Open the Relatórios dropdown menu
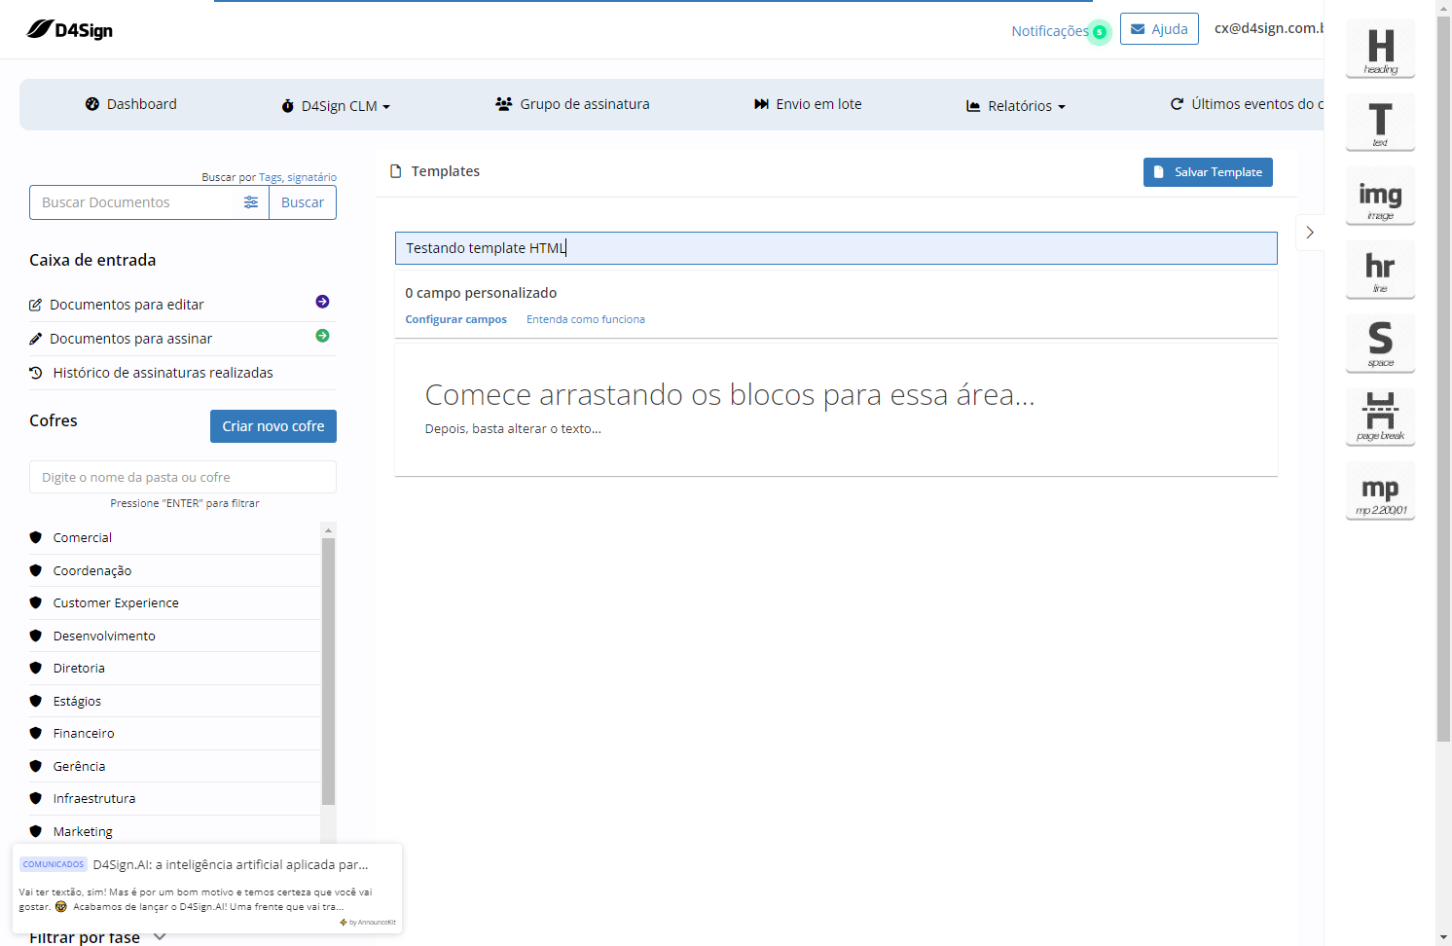1452x946 pixels. (1016, 106)
